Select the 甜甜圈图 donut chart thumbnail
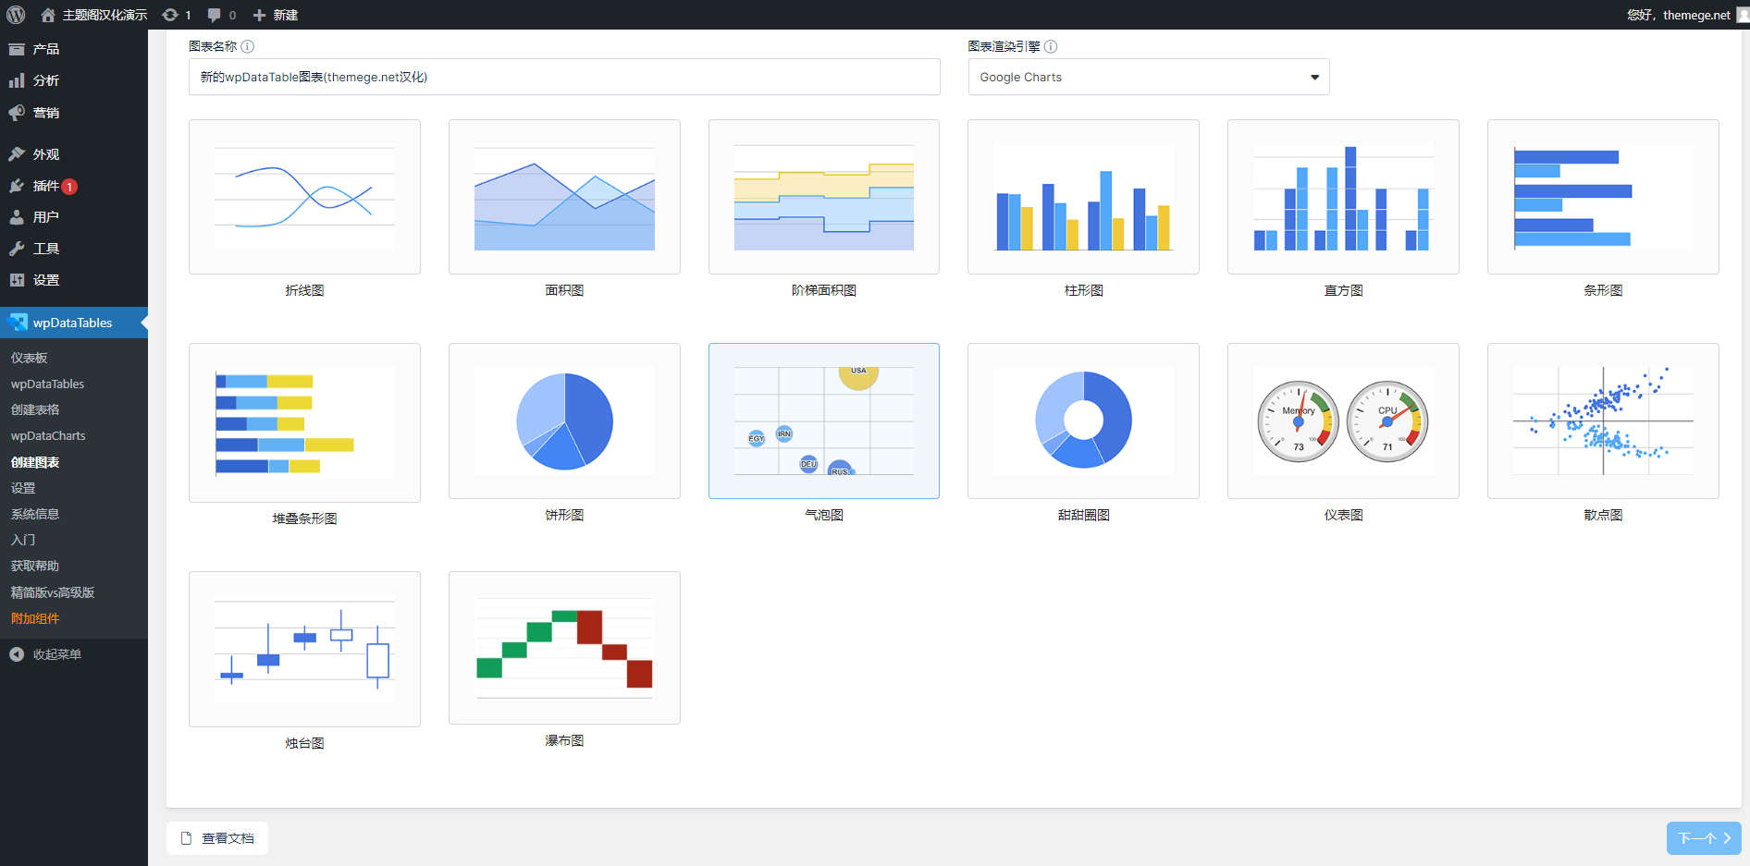The image size is (1750, 866). click(1083, 421)
